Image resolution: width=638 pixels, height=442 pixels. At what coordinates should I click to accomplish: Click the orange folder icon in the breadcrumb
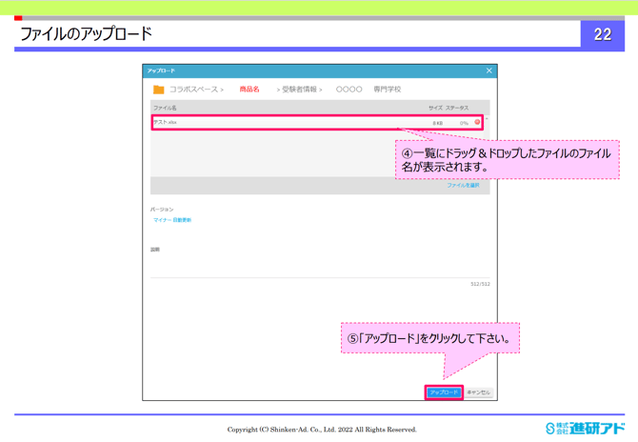[x=158, y=90]
